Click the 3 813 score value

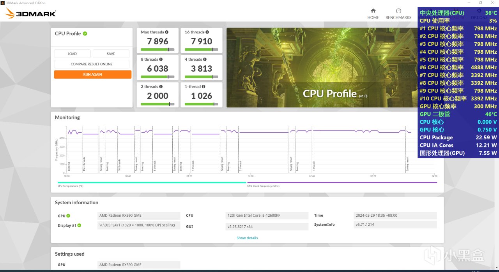[x=202, y=68]
